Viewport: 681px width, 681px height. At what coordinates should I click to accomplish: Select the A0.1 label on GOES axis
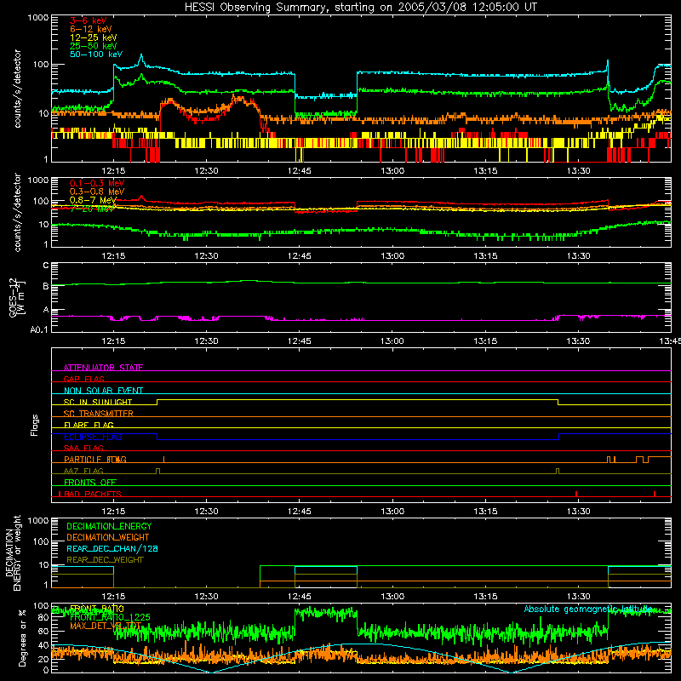click(39, 330)
